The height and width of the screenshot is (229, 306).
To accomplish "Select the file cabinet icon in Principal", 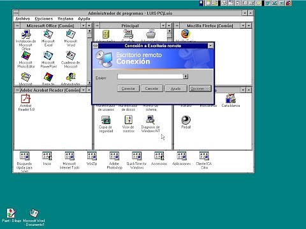I will coord(106,34).
